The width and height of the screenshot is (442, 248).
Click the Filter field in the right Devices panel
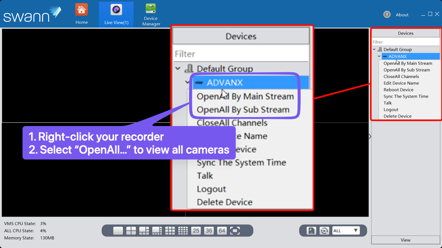click(x=405, y=42)
